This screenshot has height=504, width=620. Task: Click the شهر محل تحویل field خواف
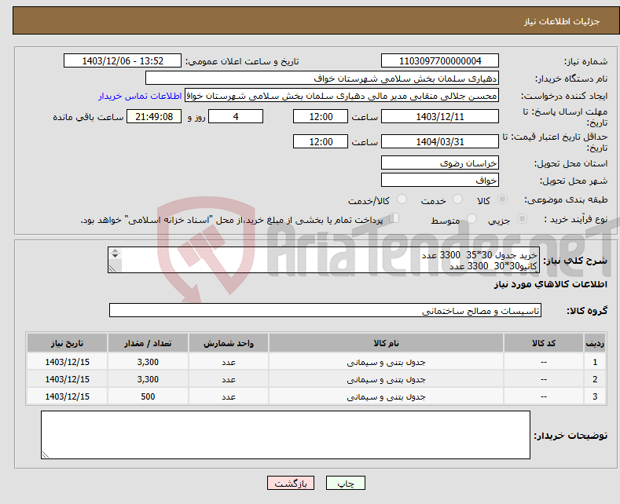click(x=440, y=180)
